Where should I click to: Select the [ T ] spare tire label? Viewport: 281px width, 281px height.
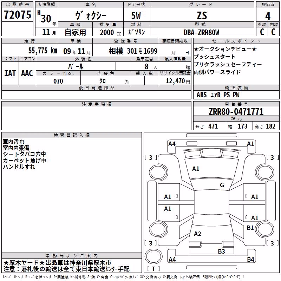pyautogui.click(x=153, y=269)
